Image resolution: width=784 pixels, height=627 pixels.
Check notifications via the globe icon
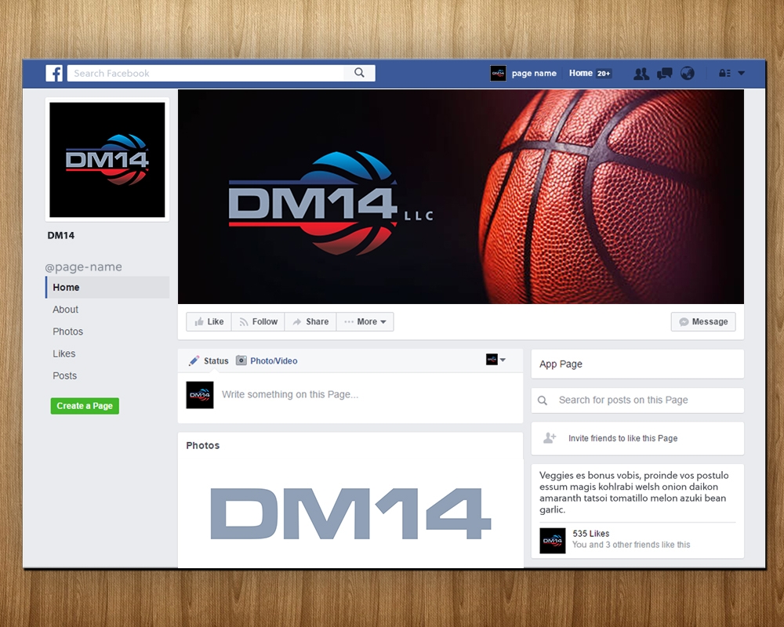pyautogui.click(x=687, y=73)
